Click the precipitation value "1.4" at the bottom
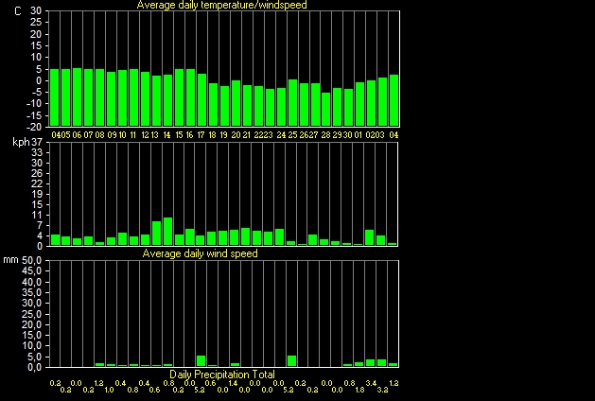Screen dimensions: 595x401 (x=233, y=383)
